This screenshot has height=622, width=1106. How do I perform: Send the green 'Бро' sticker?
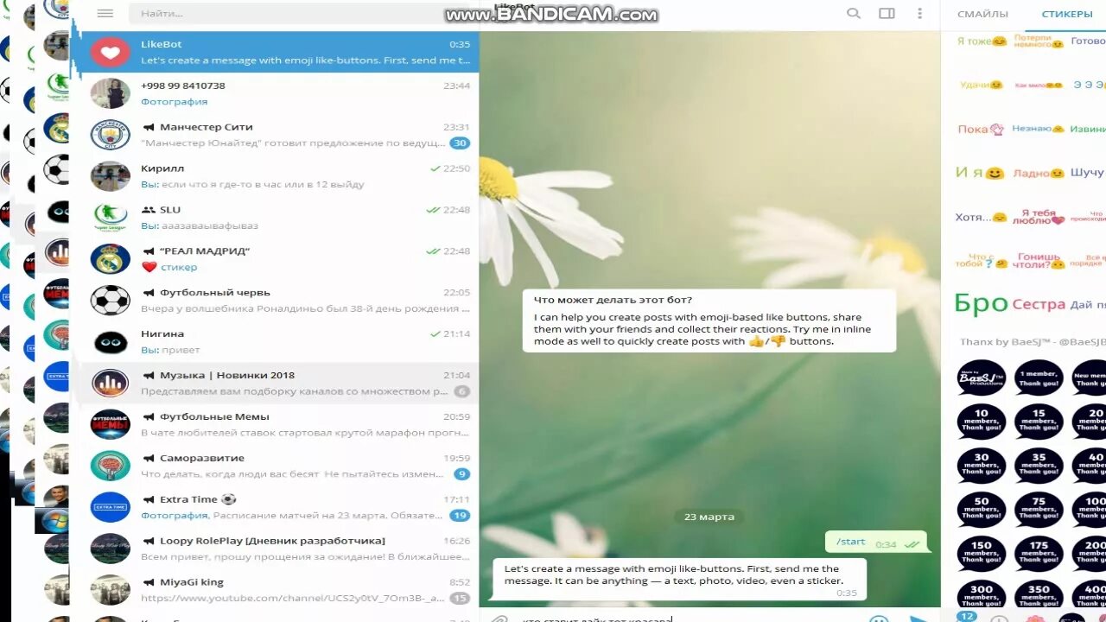982,303
